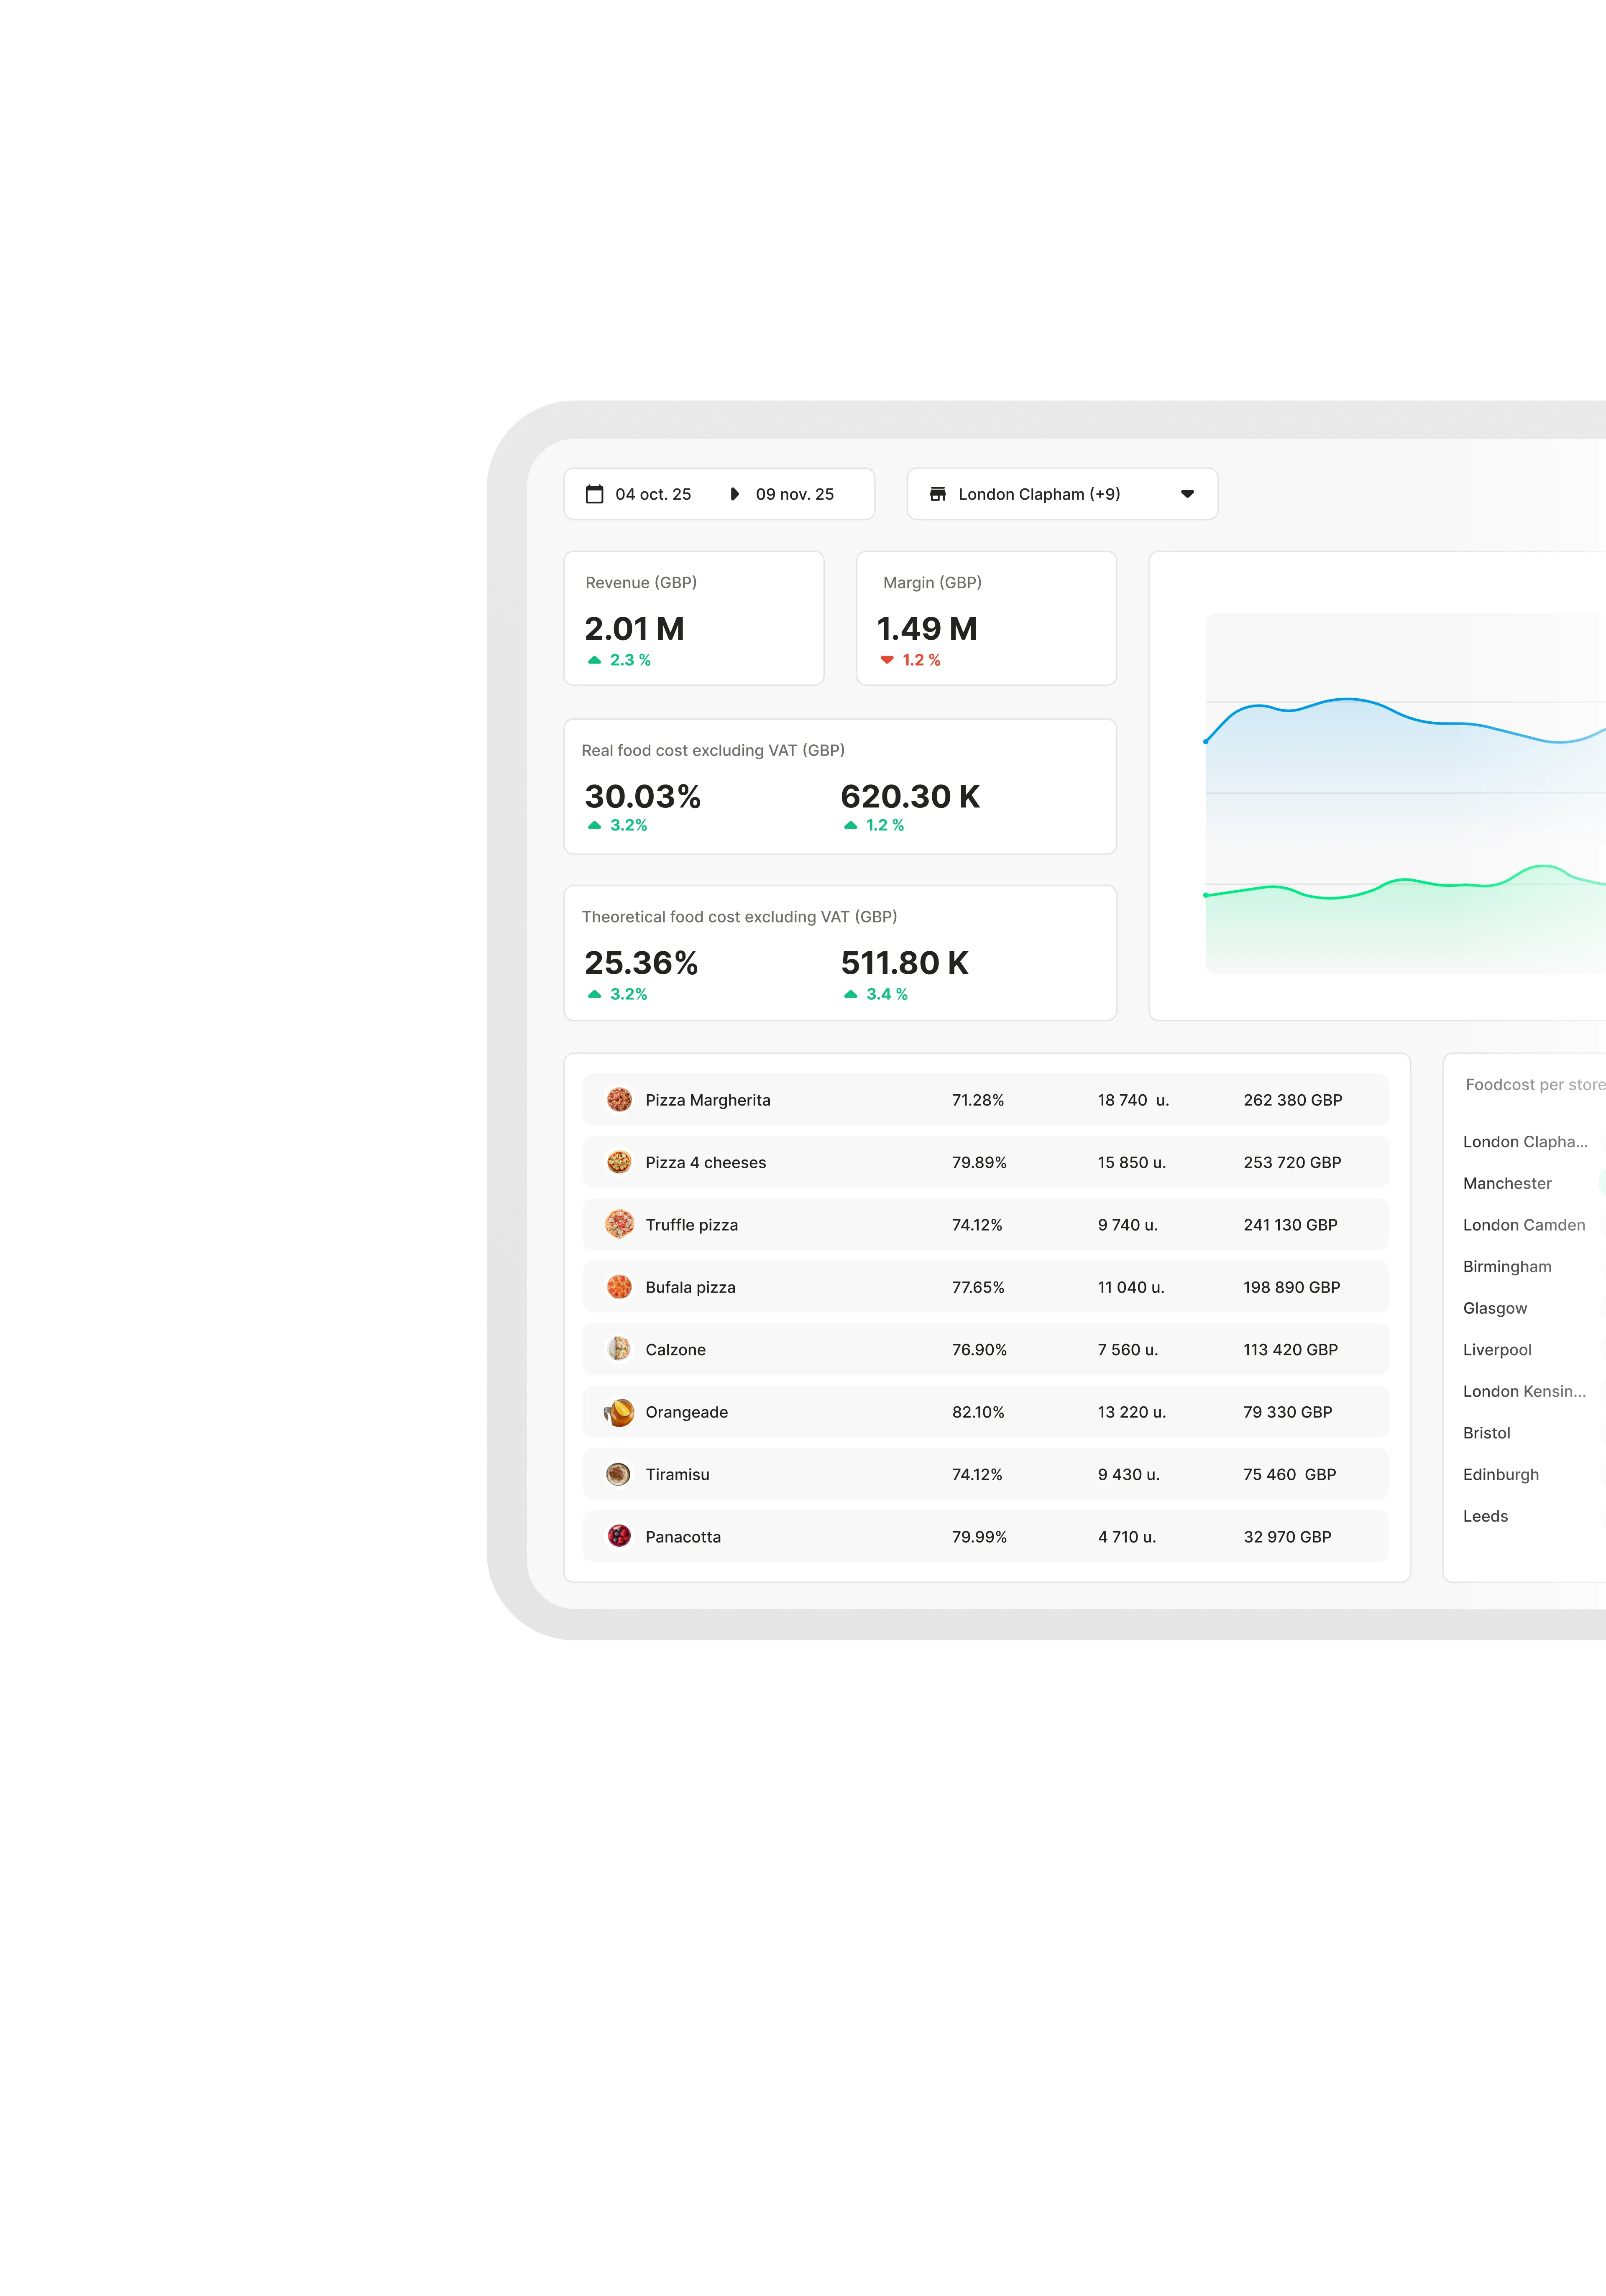This screenshot has height=2296, width=1606.
Task: Click the 253 720 GBP amount
Action: coord(1292,1162)
